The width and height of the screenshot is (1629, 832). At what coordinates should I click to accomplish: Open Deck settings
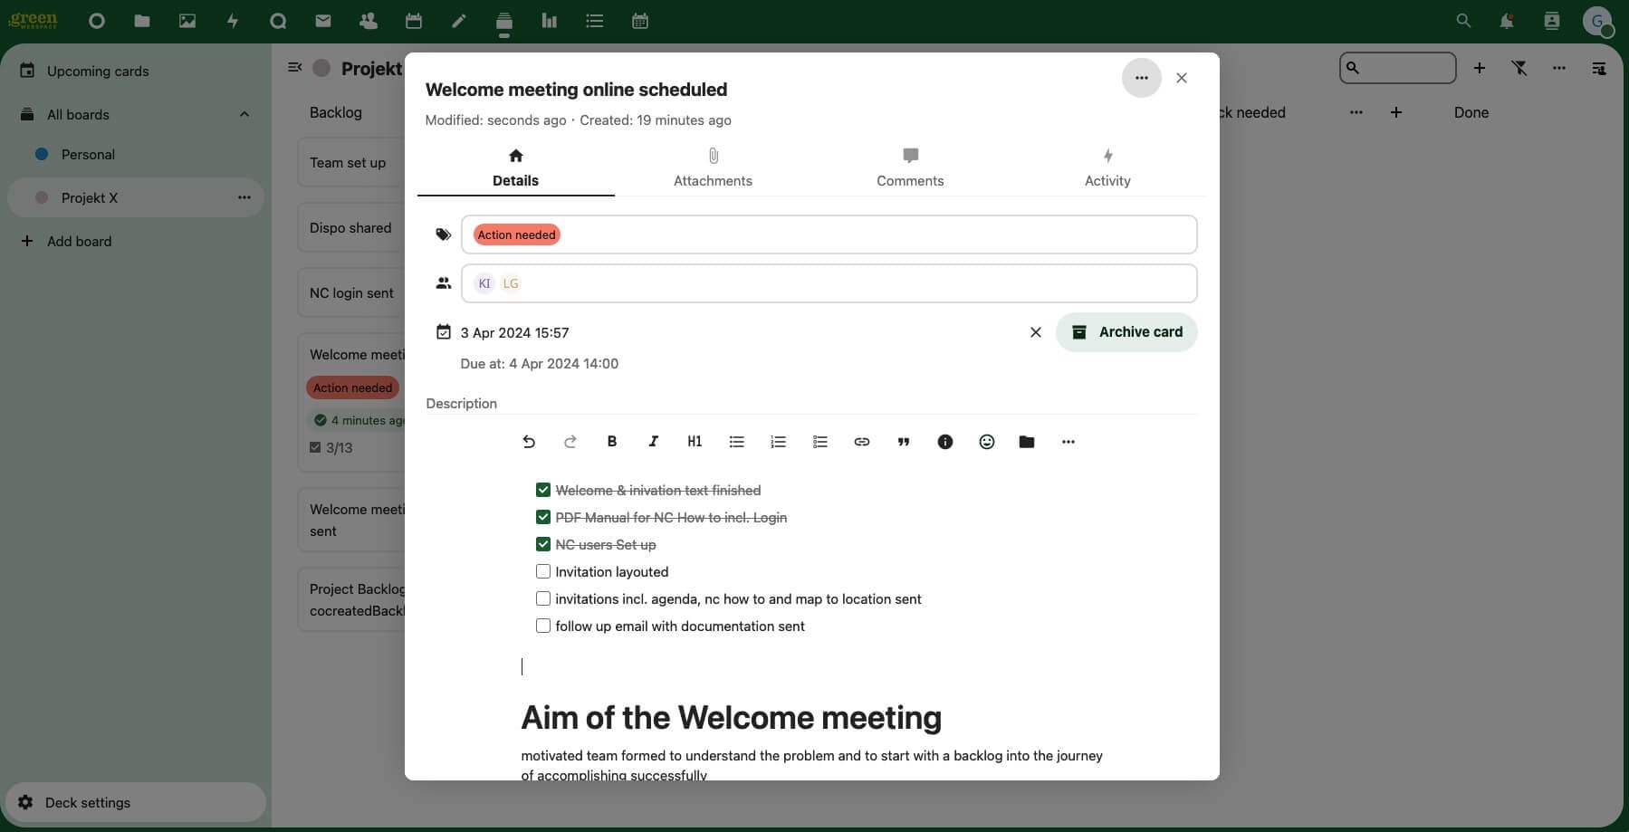(88, 802)
